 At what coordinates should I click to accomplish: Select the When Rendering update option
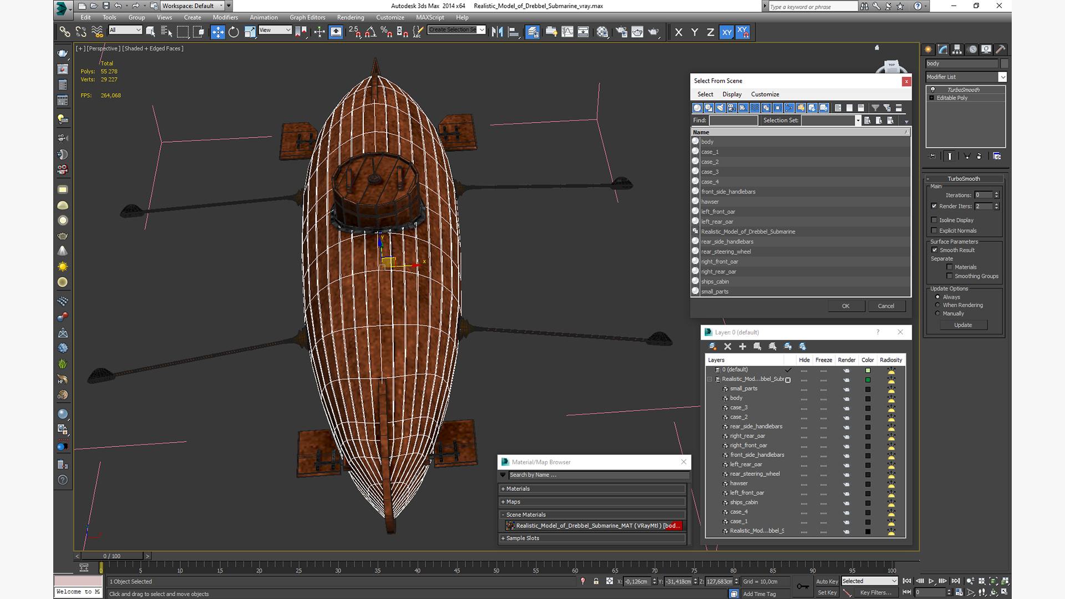tap(938, 305)
